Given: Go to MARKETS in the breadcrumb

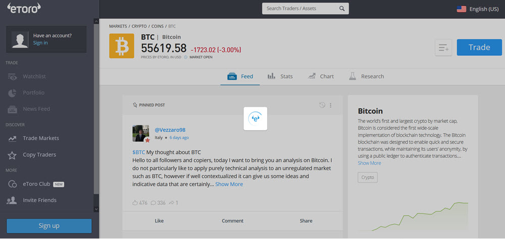Looking at the screenshot, I should pyautogui.click(x=118, y=26).
